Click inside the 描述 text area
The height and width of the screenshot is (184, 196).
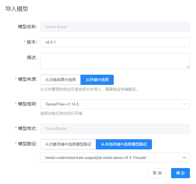pyautogui.click(x=115, y=61)
